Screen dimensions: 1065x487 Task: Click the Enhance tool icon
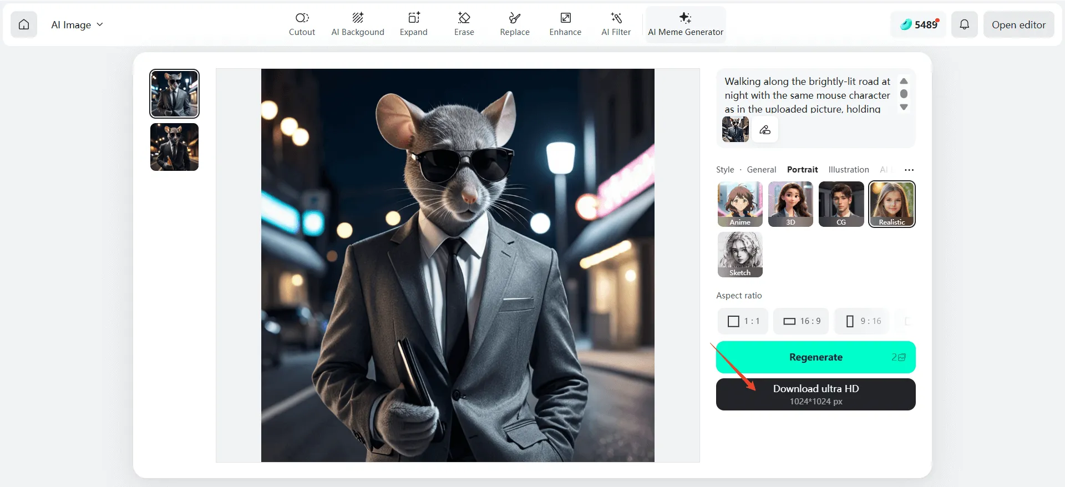(565, 18)
